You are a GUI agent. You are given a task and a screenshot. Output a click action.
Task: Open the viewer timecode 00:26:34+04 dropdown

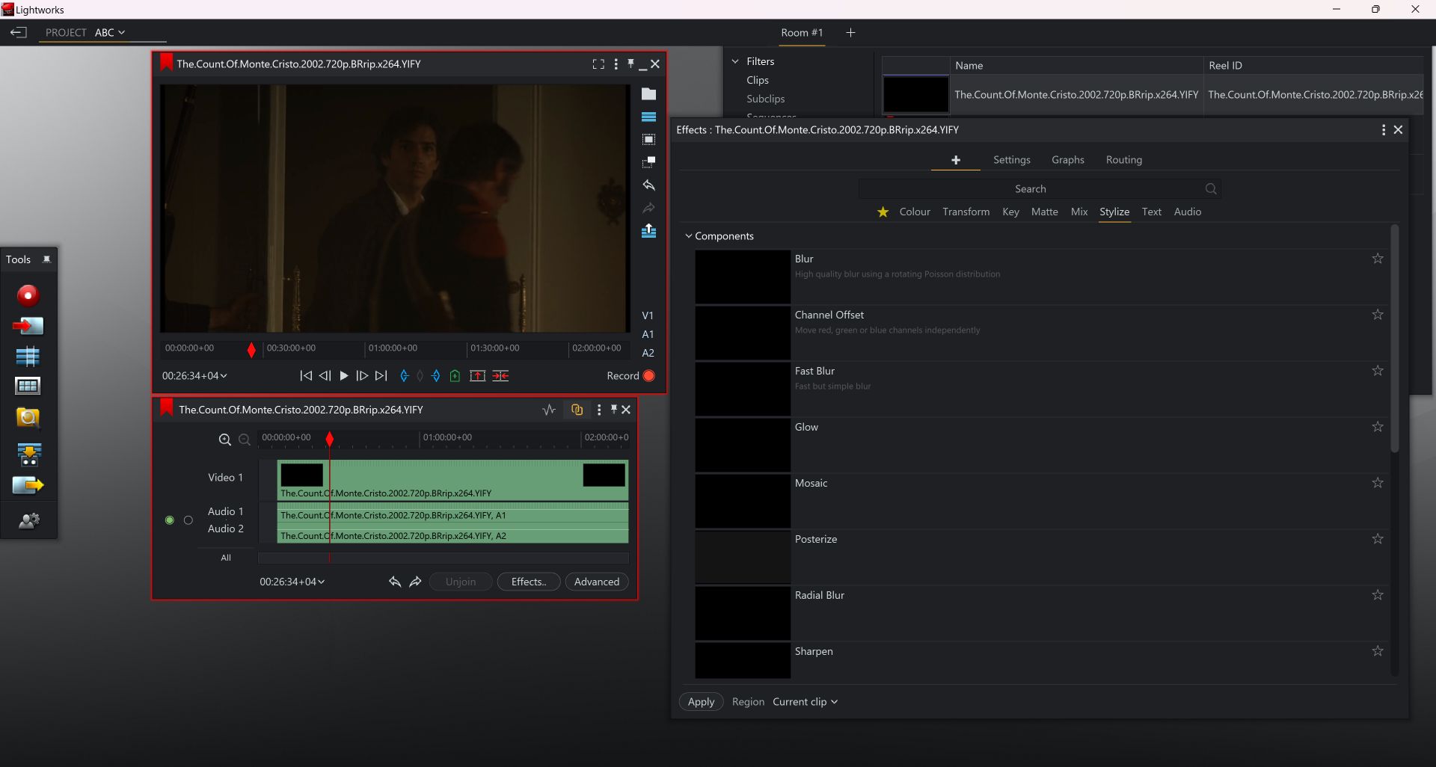(x=194, y=376)
